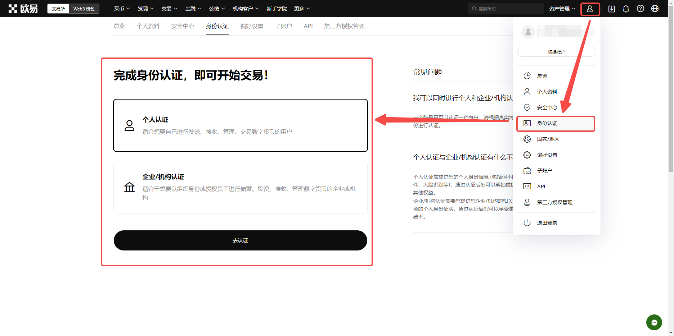This screenshot has height=336, width=674.
Task: Open the language globe icon
Action: pyautogui.click(x=655, y=9)
